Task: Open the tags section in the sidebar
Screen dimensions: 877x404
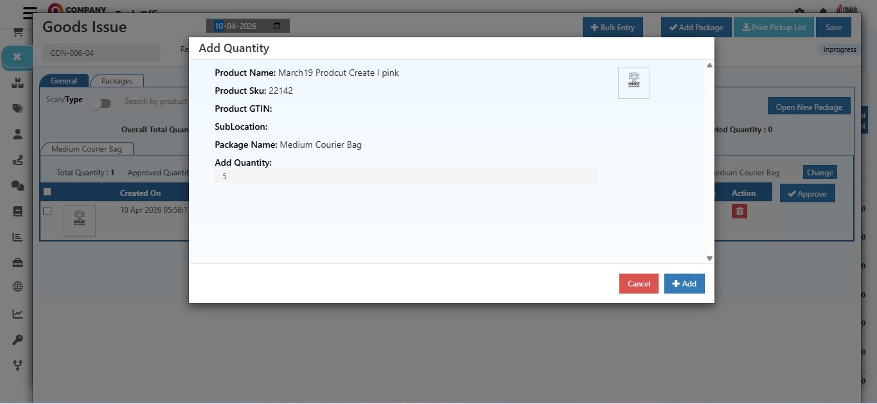Action: coord(17,108)
